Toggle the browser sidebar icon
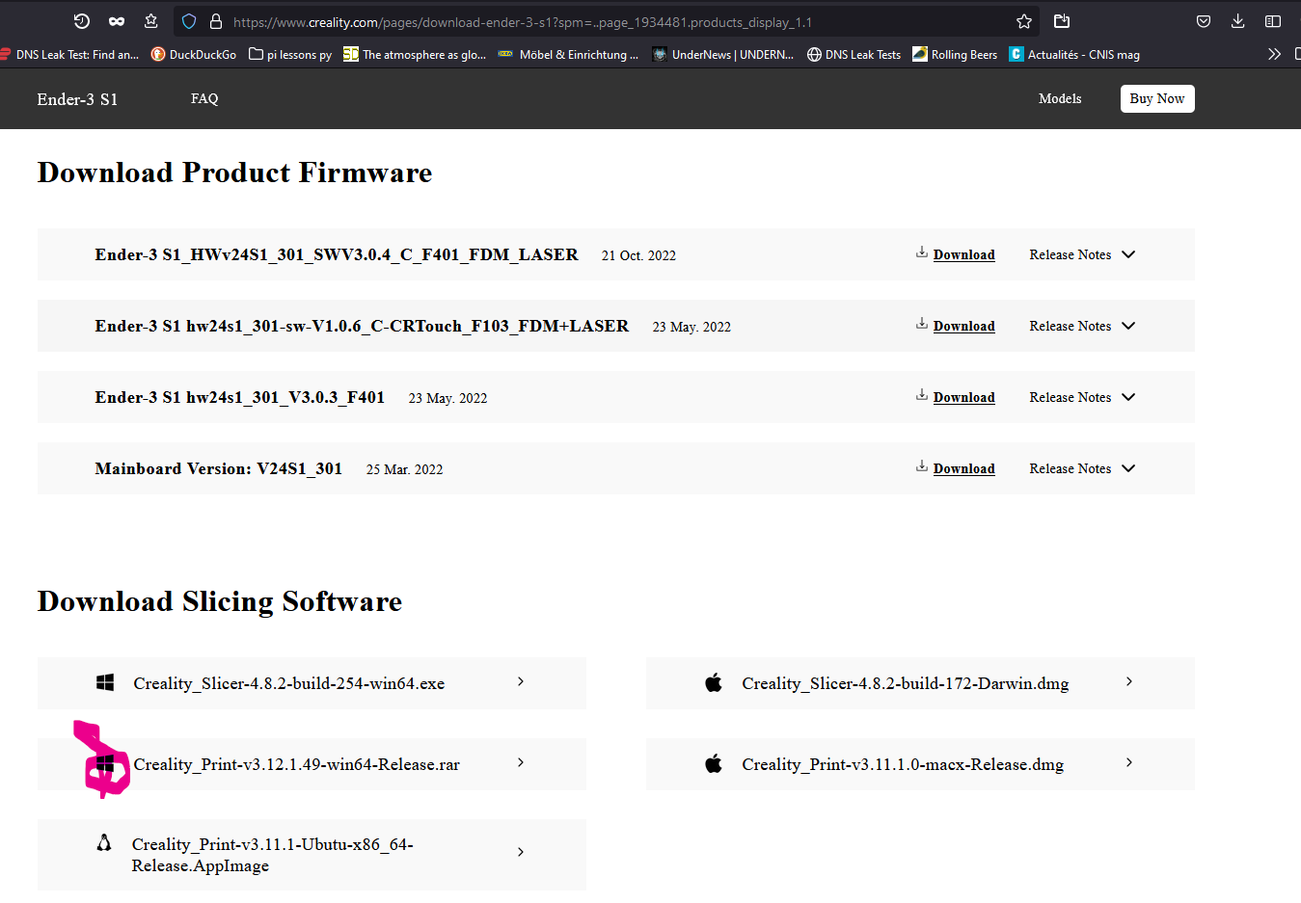The height and width of the screenshot is (903, 1301). (1273, 21)
